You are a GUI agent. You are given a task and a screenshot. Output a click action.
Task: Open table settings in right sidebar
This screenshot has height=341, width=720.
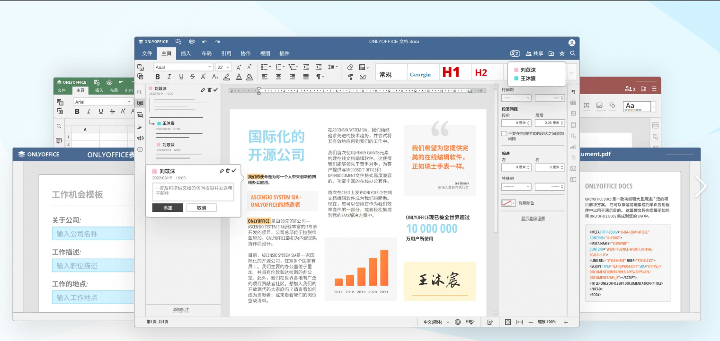tap(573, 103)
